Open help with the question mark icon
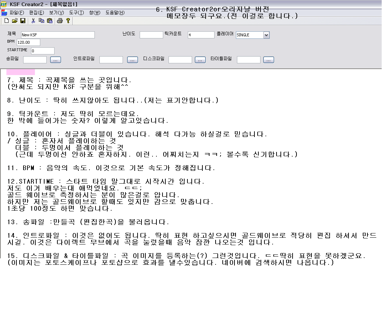382x316 pixels. coord(68,21)
